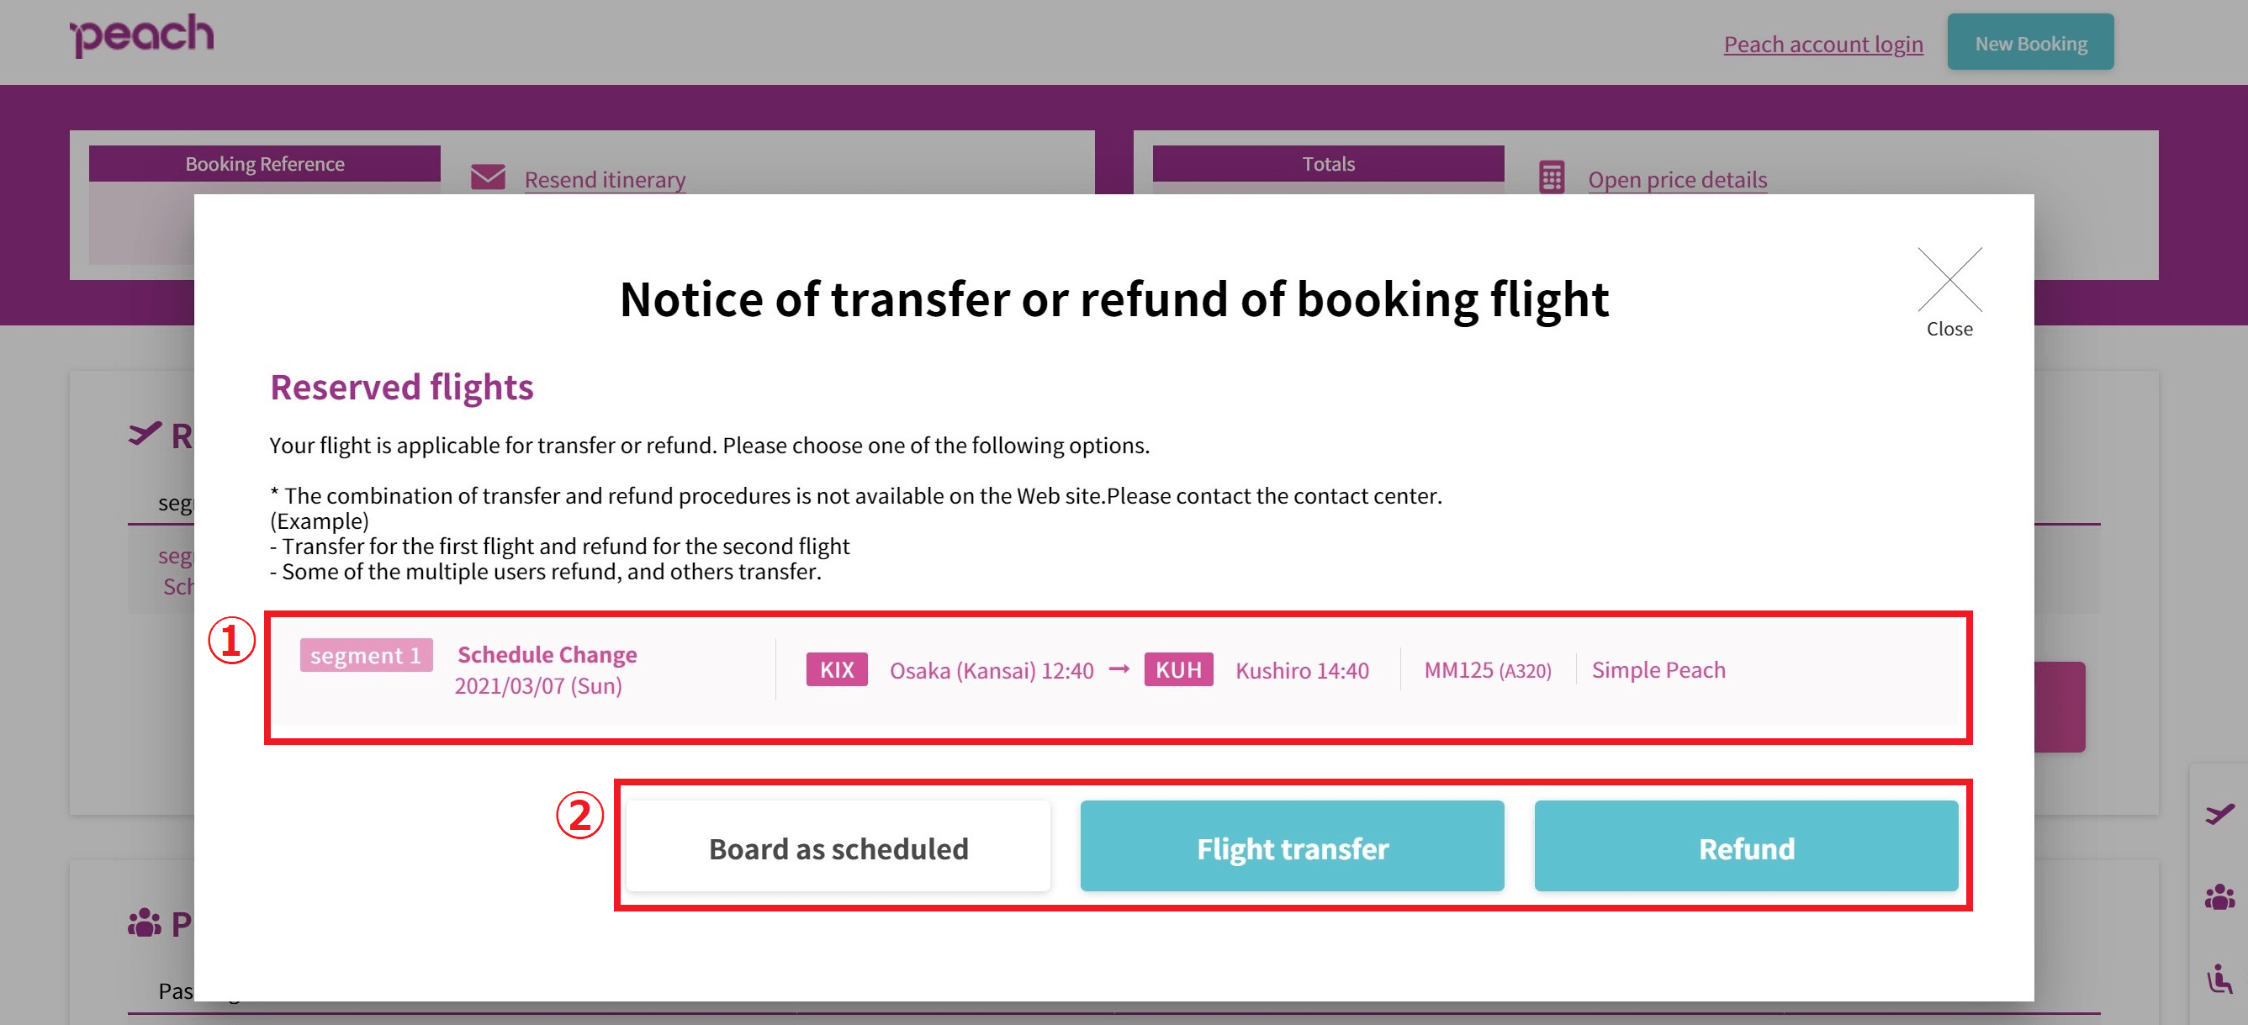Screen dimensions: 2248x1025
Task: Click the envelope icon beside Resend itinerary
Action: tap(488, 177)
